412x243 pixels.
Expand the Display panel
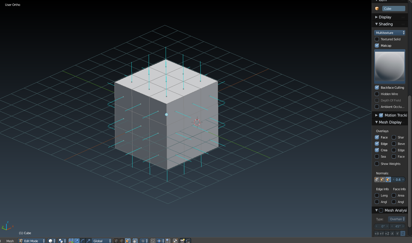pos(385,17)
